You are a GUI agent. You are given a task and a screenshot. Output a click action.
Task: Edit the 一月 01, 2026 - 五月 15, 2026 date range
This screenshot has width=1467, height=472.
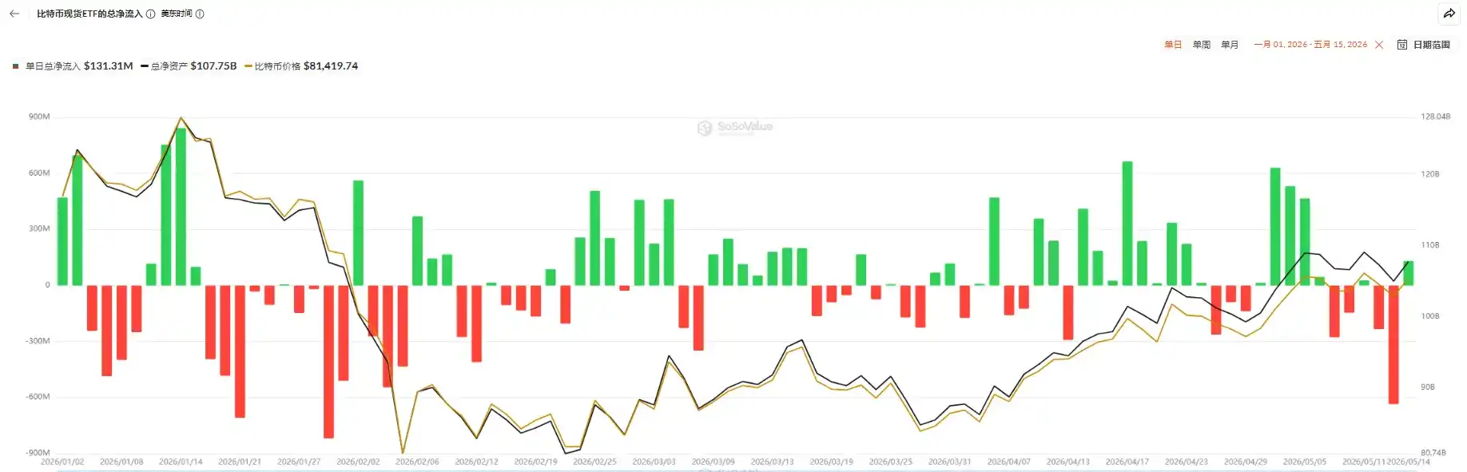coord(1310,45)
